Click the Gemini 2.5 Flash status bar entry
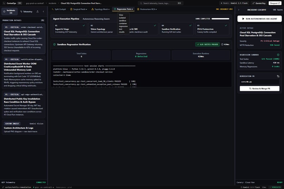284x189 pixels. 250,187
